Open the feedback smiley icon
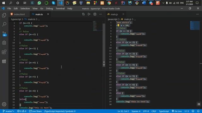This screenshot has height=113, width=202. pos(193,111)
